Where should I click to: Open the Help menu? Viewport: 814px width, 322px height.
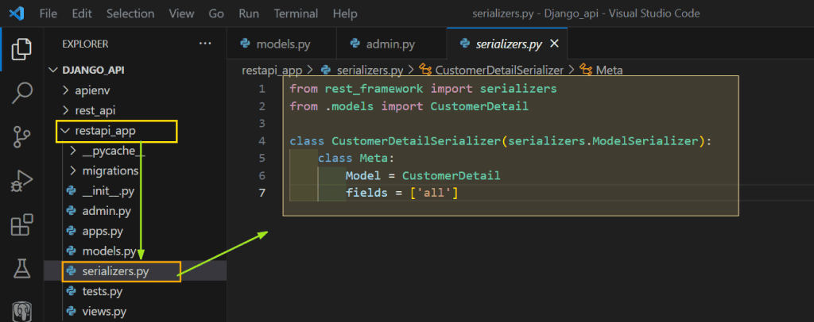pos(345,13)
